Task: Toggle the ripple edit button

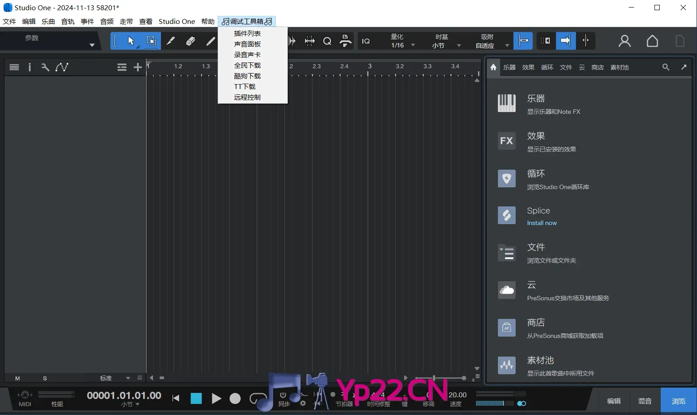Action: point(545,41)
